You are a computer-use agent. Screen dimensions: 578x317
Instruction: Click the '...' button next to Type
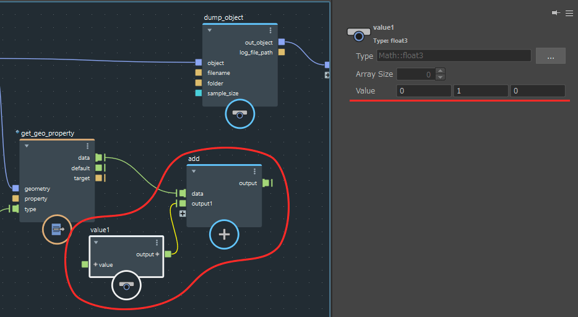point(550,56)
